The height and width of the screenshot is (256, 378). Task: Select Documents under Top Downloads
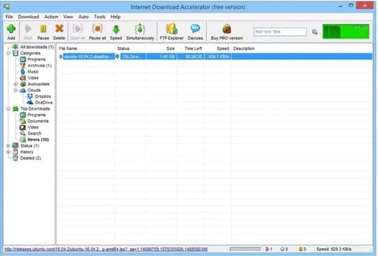[x=38, y=121]
